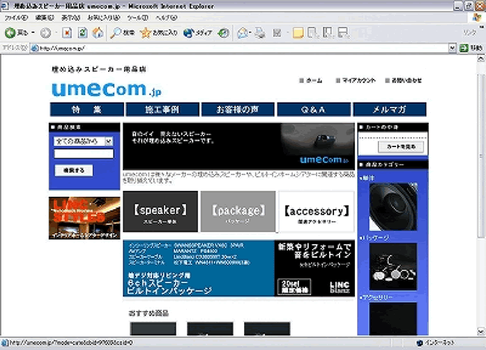
Task: Refresh the page with the toolbar icon
Action: click(82, 33)
